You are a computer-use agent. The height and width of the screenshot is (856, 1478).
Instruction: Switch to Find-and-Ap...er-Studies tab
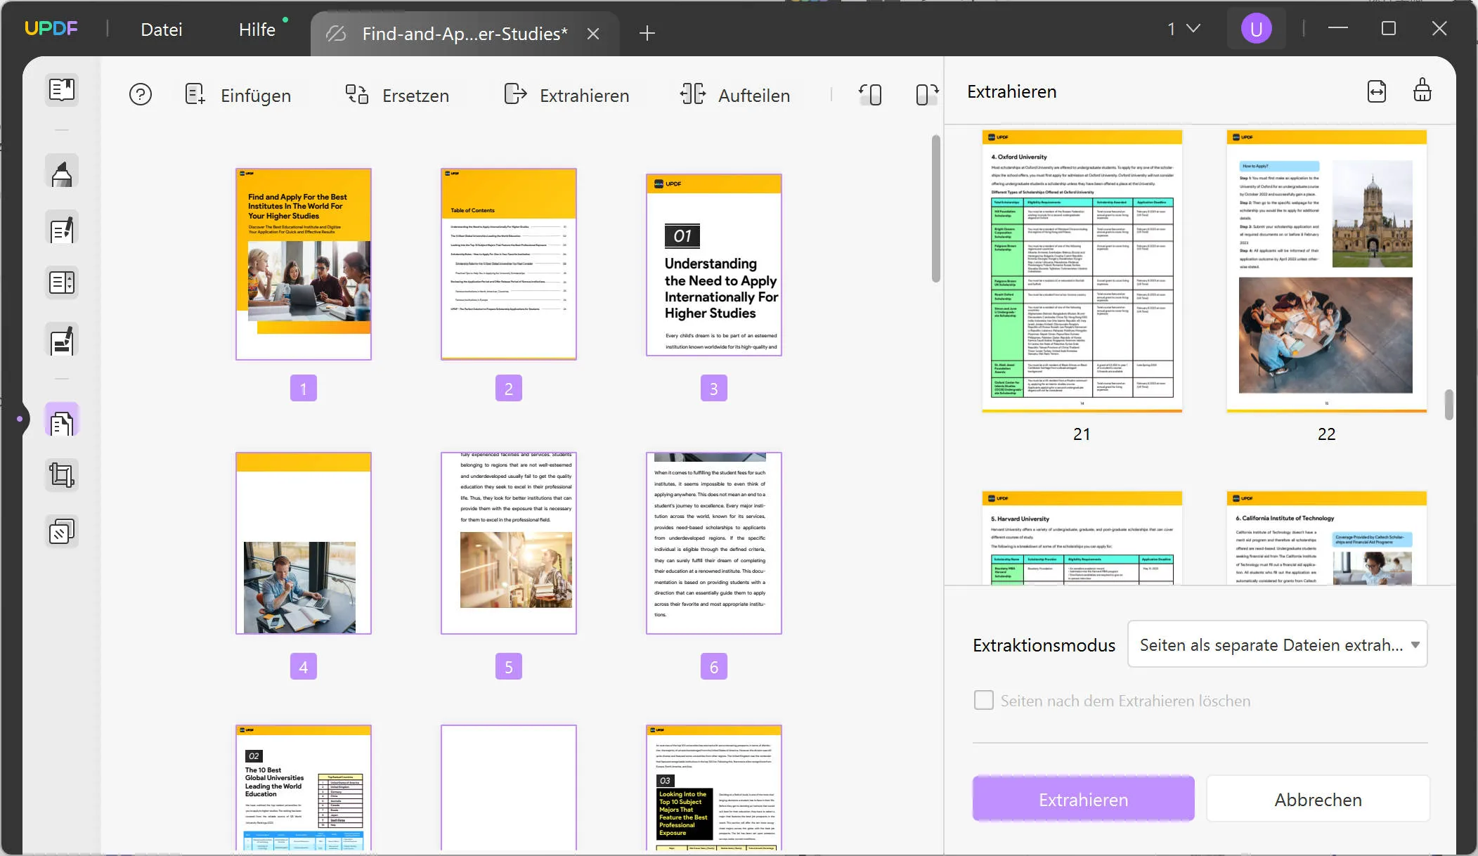point(465,34)
